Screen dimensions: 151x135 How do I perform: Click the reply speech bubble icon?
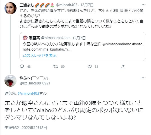tap(22, 67)
